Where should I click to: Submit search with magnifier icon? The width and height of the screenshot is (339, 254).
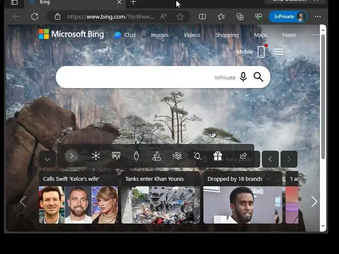(258, 77)
